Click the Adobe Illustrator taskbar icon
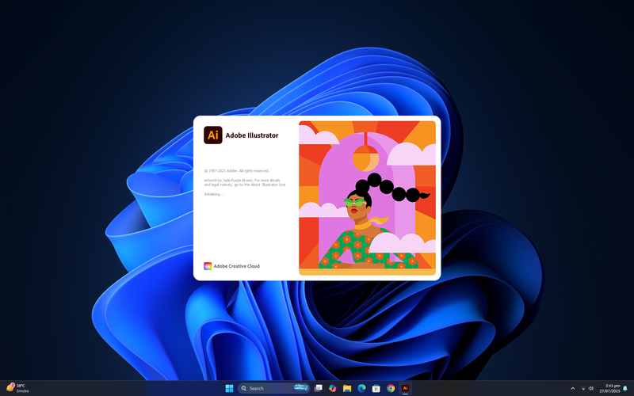 coord(405,388)
